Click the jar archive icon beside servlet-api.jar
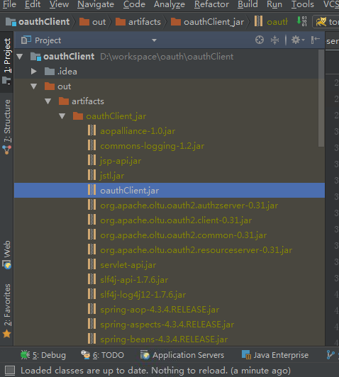339x377 pixels. click(x=92, y=264)
